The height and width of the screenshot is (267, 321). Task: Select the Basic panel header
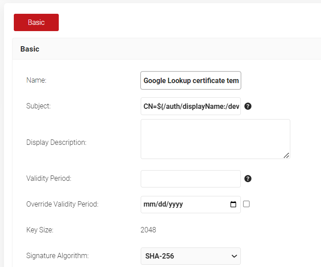pyautogui.click(x=30, y=49)
